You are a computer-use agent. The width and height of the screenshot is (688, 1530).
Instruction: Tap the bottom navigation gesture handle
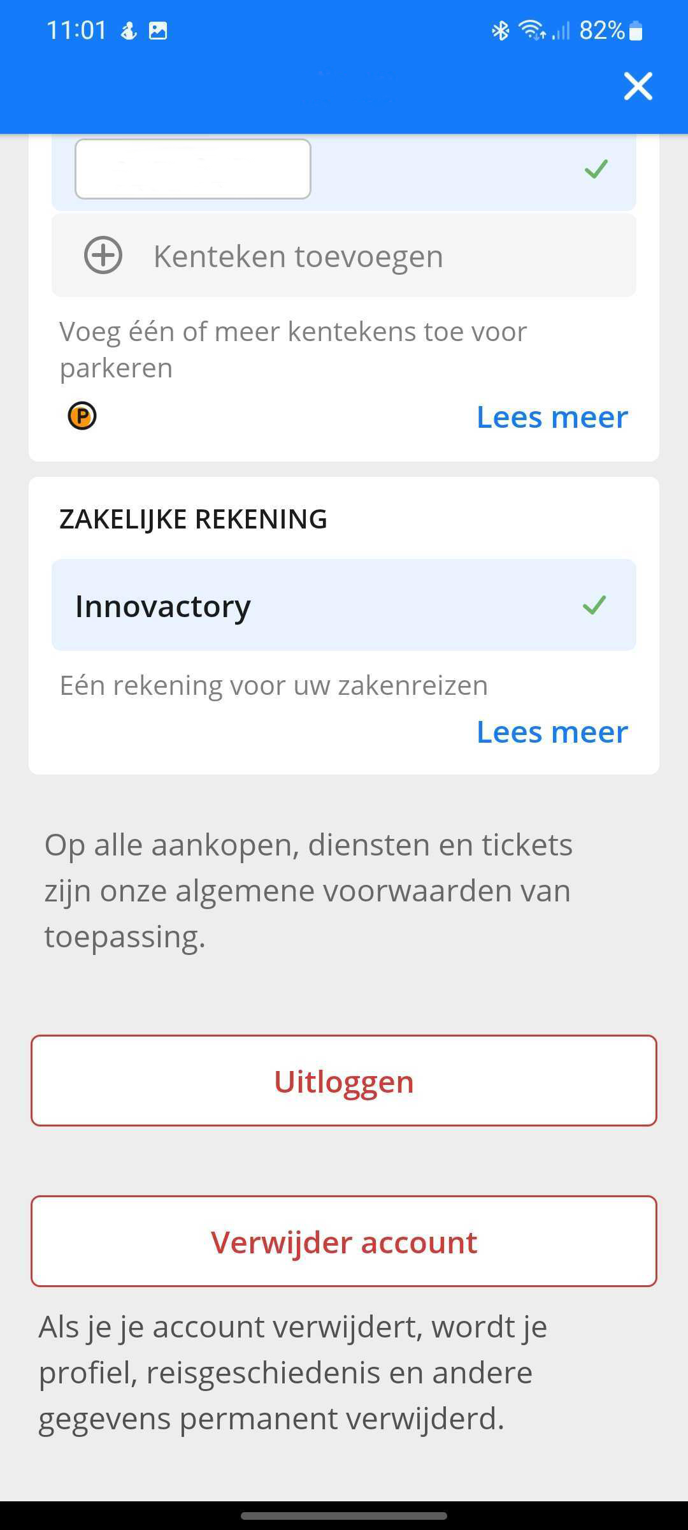(x=344, y=1516)
